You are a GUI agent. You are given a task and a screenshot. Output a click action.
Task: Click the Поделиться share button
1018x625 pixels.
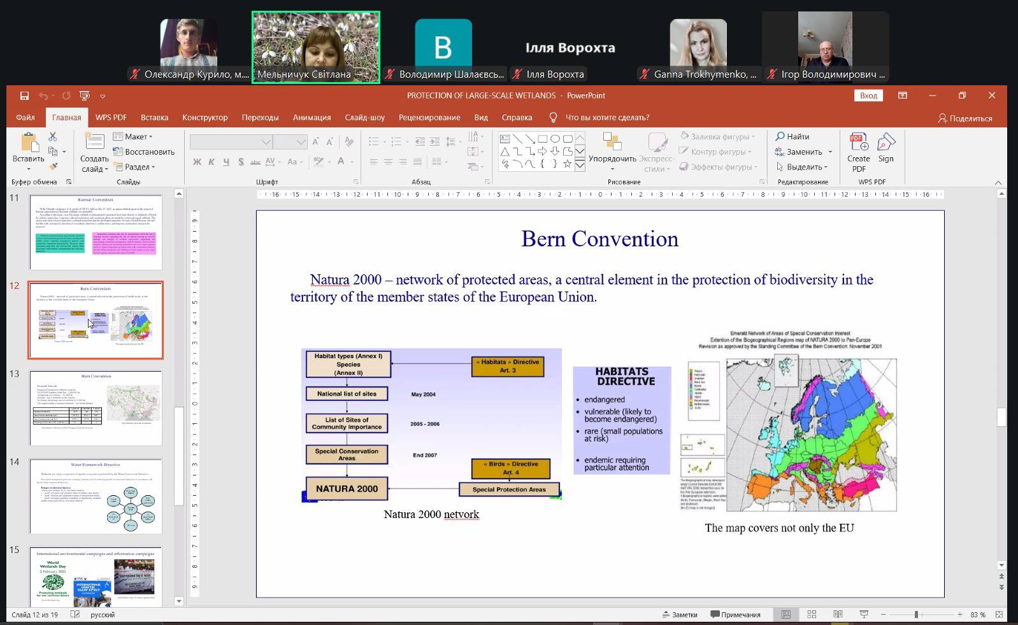(x=965, y=118)
